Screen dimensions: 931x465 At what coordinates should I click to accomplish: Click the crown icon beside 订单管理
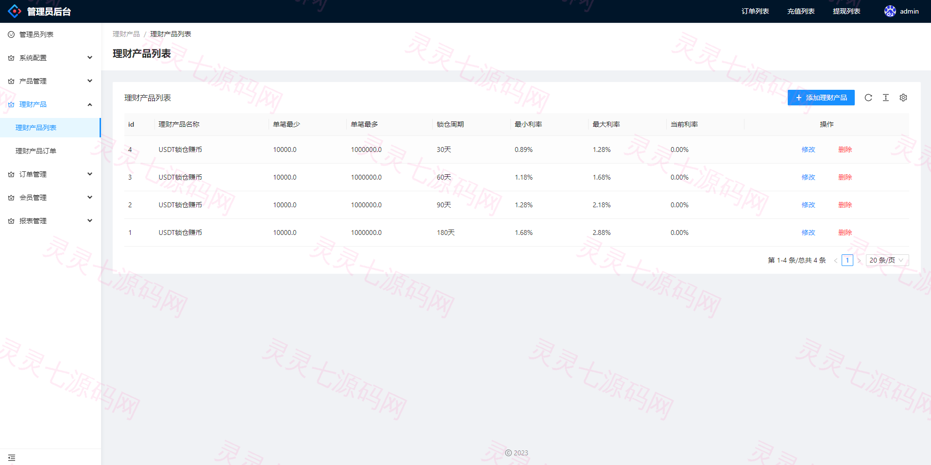click(11, 174)
